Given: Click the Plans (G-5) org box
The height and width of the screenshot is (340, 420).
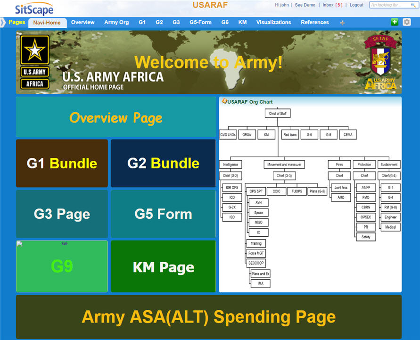Looking at the screenshot, I should [317, 191].
